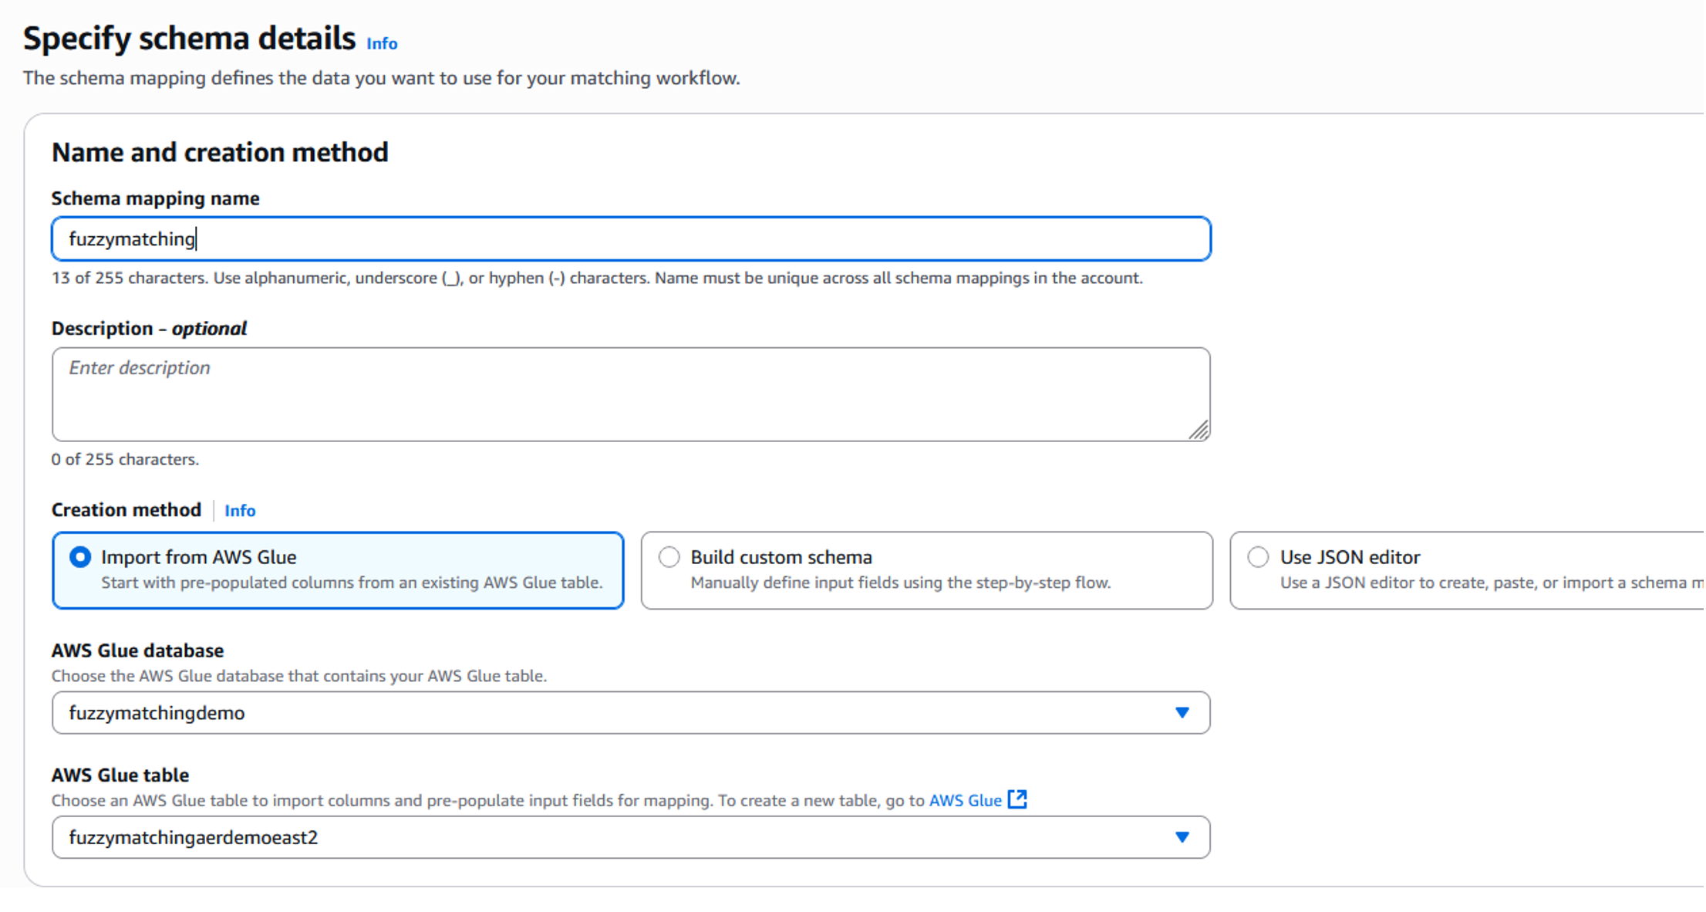Click the Schema mapping name input field
The width and height of the screenshot is (1706, 912).
[x=630, y=239]
